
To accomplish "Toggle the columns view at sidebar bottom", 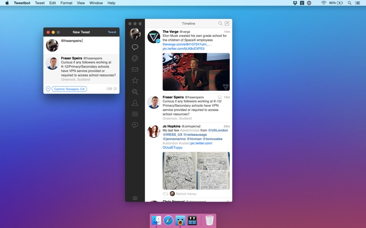I will click(135, 198).
